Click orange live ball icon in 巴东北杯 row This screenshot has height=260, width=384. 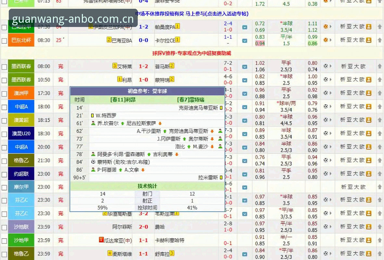pyautogui.click(x=326, y=40)
